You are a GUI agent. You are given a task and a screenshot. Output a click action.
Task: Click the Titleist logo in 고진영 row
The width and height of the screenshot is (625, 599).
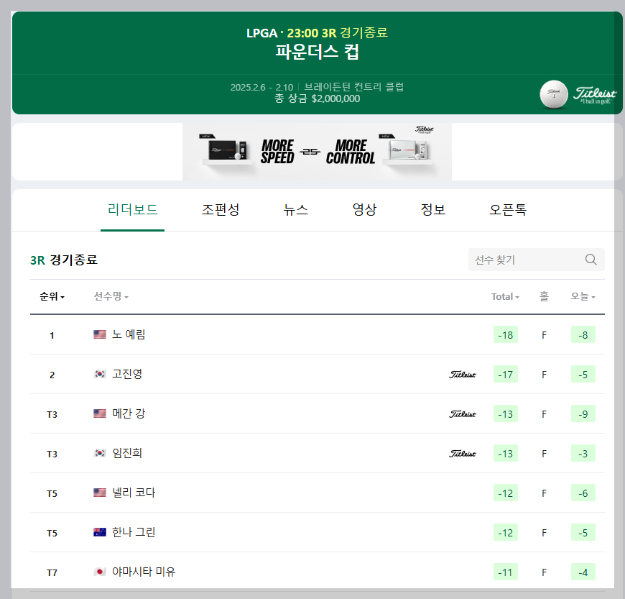tap(463, 375)
